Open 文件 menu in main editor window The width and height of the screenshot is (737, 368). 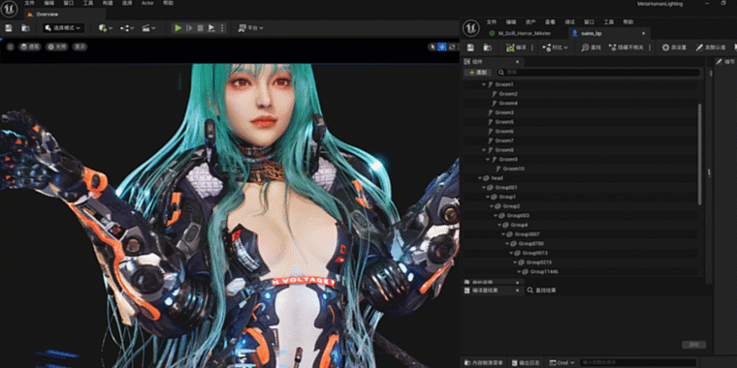30,3
